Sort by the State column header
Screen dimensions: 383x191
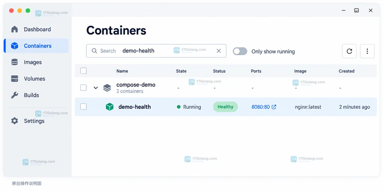(x=181, y=71)
